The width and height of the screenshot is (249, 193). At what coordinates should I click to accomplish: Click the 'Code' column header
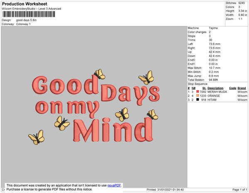pyautogui.click(x=233, y=88)
